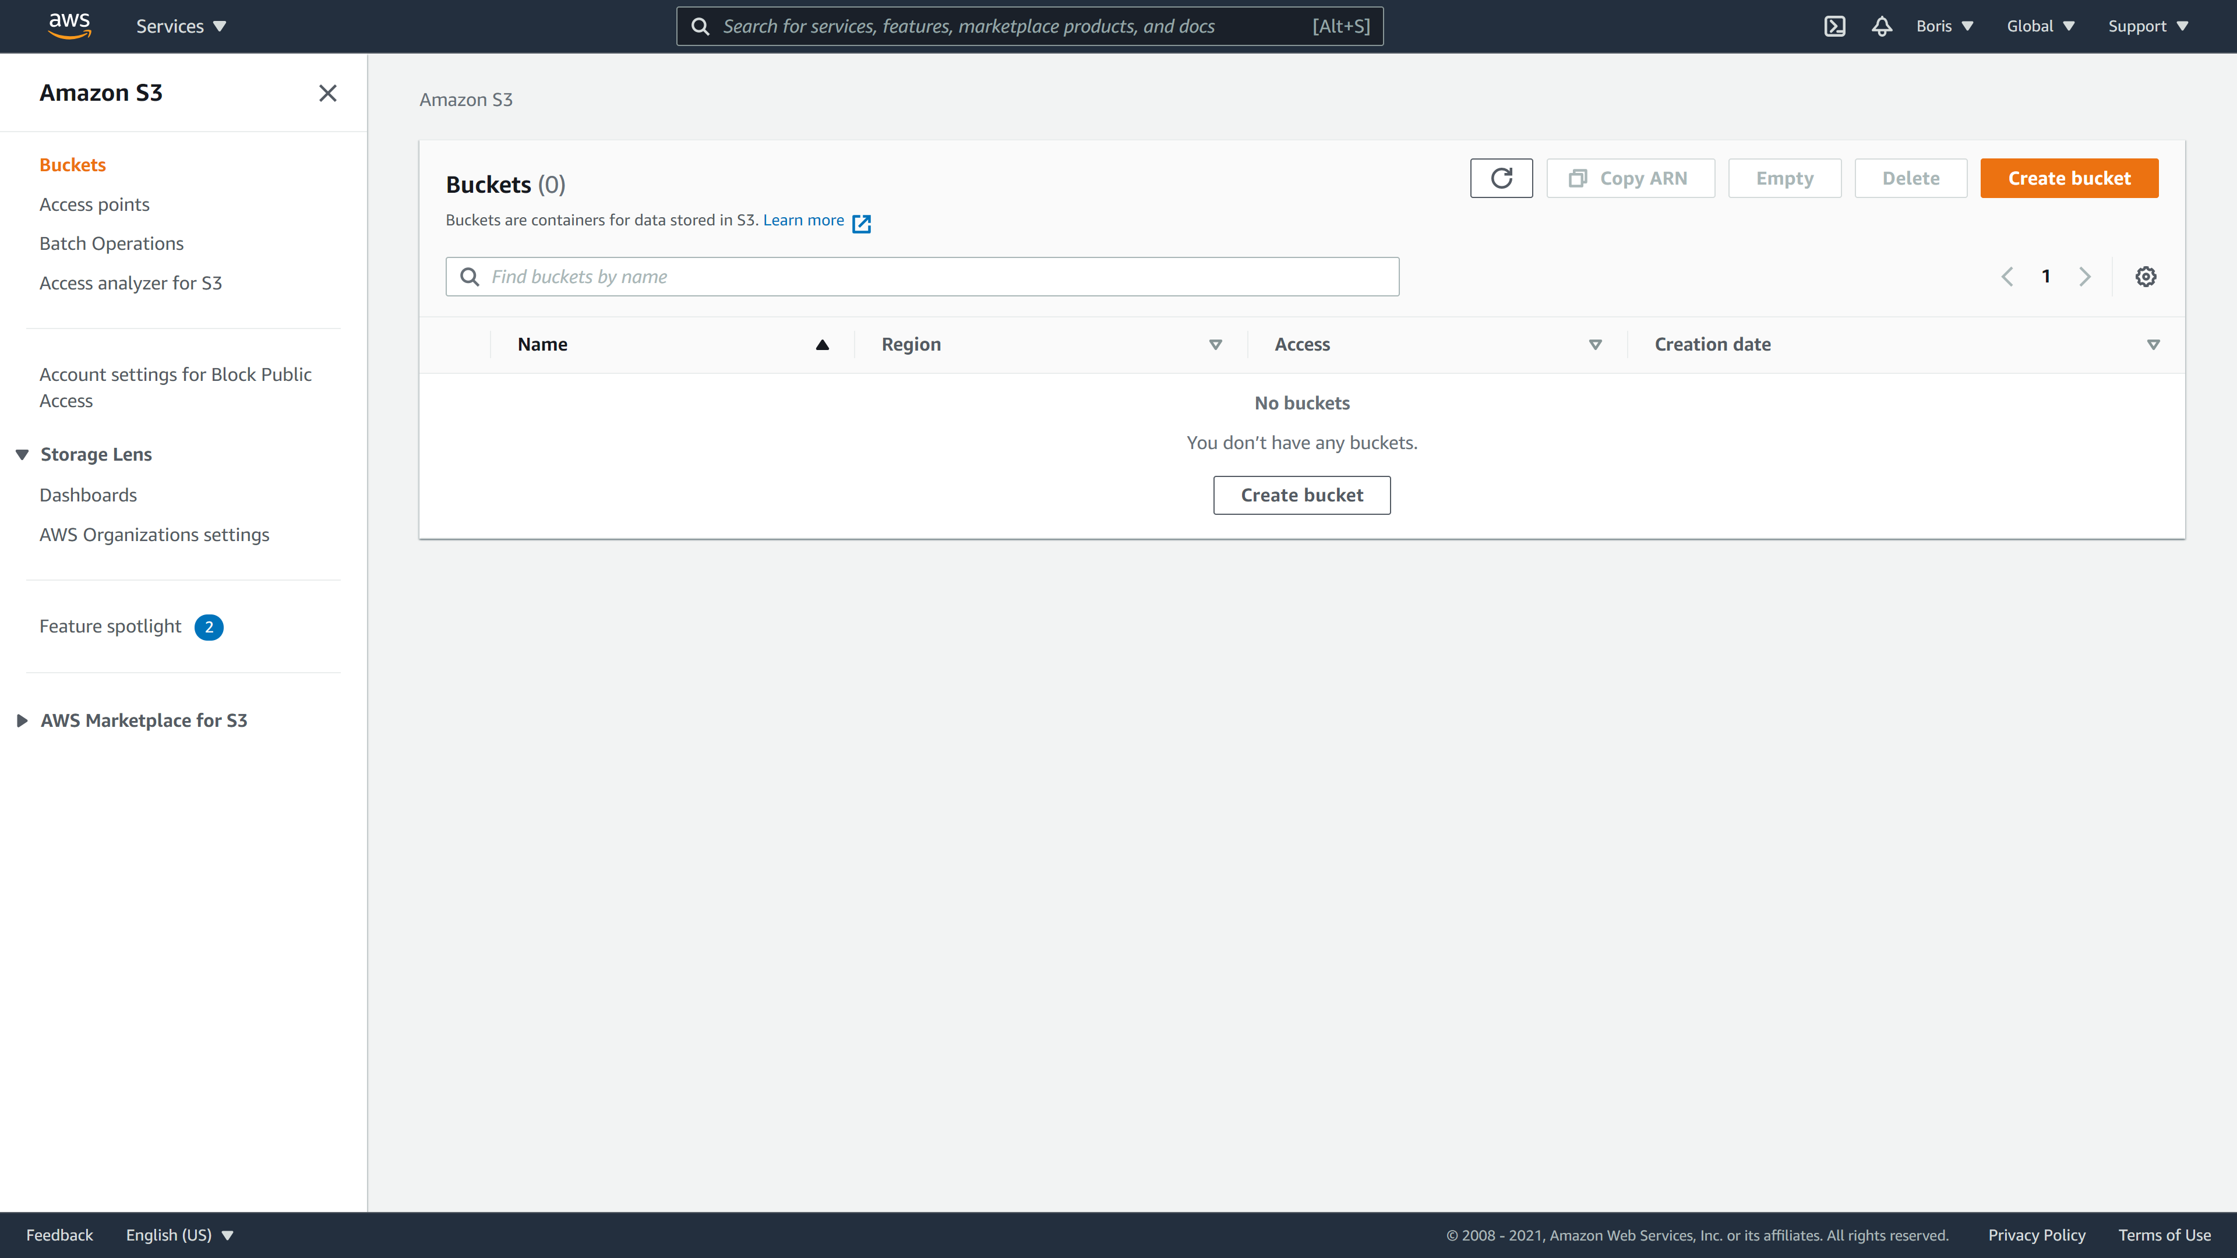Open the Support dropdown menu

2148,26
